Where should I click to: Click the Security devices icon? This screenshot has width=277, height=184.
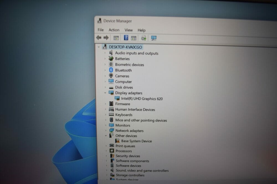coord(112,156)
